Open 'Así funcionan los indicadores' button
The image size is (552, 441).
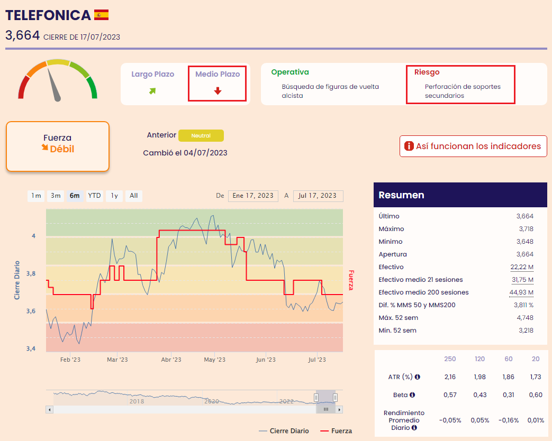[x=473, y=146]
